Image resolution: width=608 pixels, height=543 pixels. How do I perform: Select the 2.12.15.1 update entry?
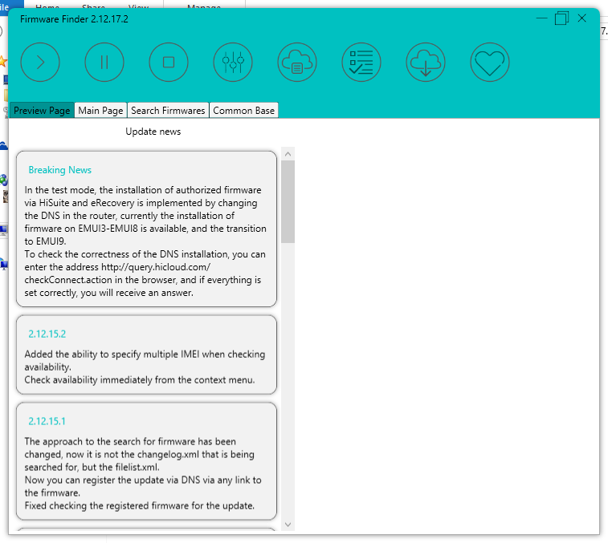click(47, 421)
